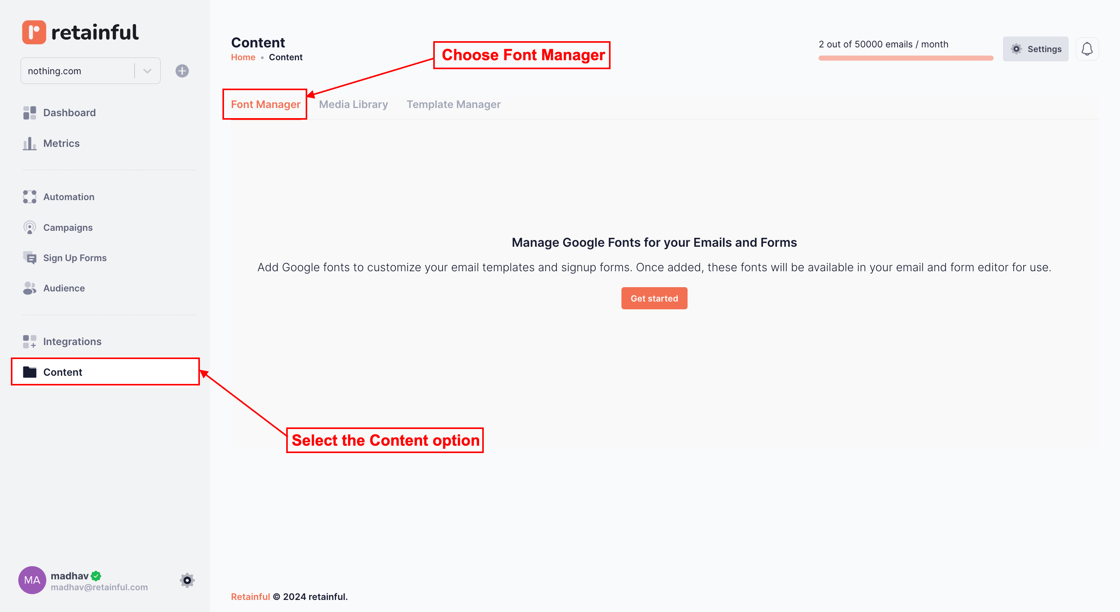Click the Sign Up Forms icon
This screenshot has height=612, width=1120.
(30, 258)
